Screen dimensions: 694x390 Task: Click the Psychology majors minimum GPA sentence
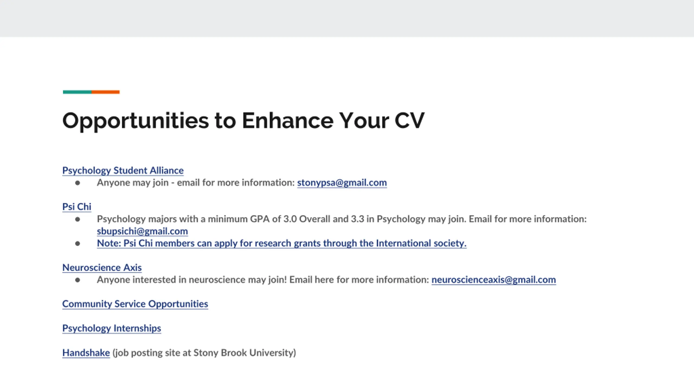coord(342,219)
